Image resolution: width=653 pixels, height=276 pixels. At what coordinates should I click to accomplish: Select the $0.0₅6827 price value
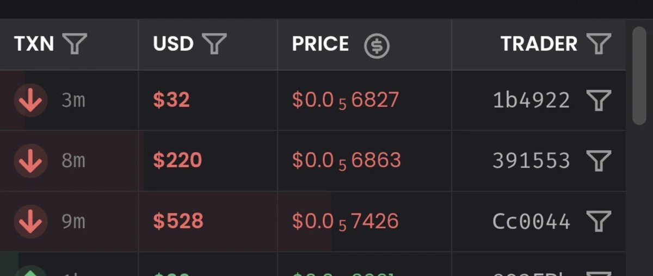click(346, 101)
